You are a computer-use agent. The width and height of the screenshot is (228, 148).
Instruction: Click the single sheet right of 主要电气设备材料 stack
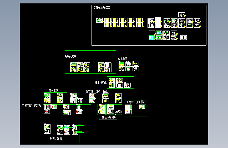pyautogui.click(x=143, y=107)
